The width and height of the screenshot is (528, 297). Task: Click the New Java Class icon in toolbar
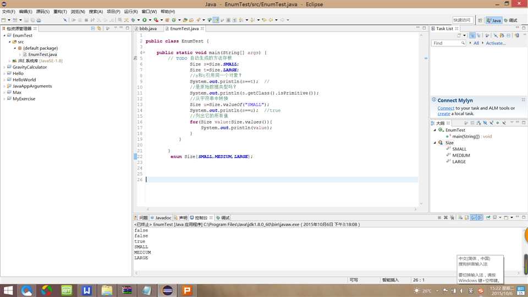tap(174, 20)
